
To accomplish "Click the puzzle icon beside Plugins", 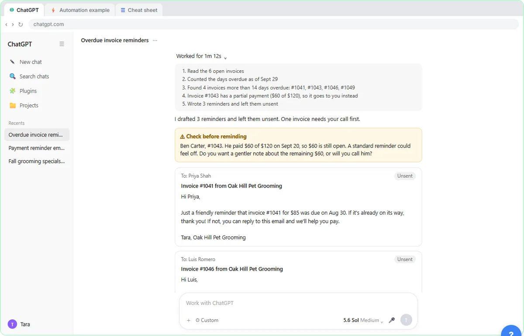I will pyautogui.click(x=12, y=91).
